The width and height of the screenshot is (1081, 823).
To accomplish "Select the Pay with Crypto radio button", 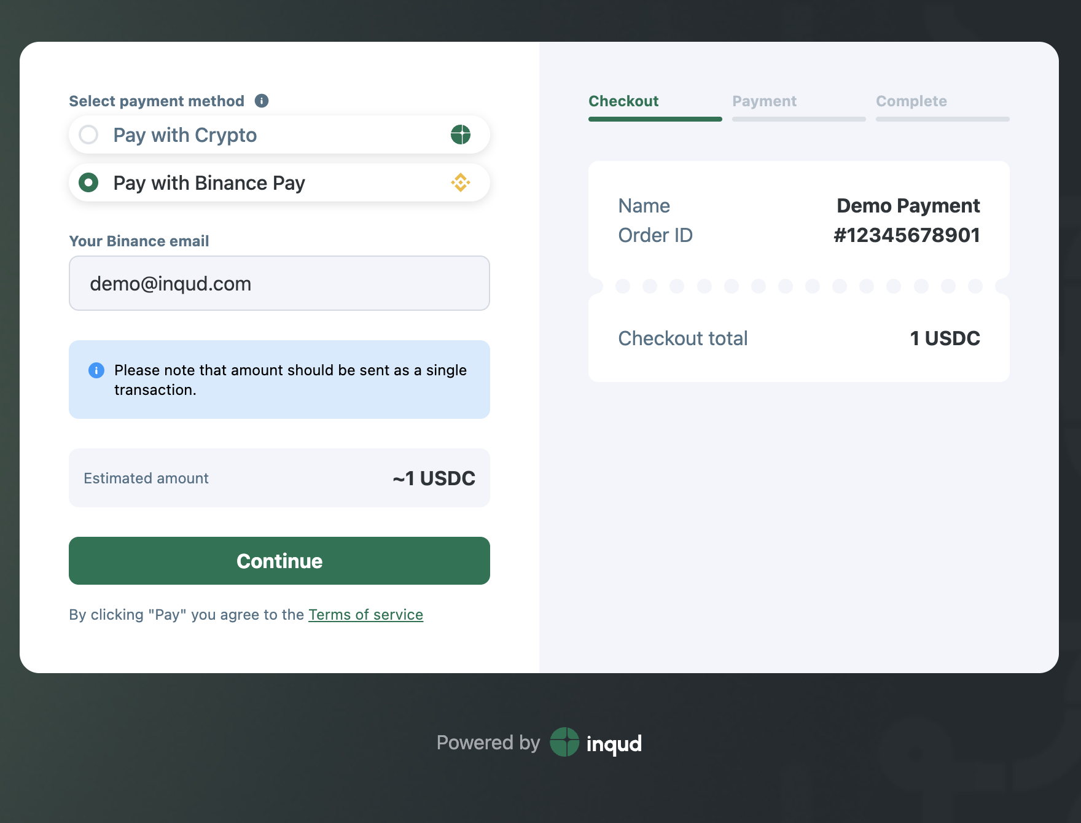I will [x=88, y=135].
